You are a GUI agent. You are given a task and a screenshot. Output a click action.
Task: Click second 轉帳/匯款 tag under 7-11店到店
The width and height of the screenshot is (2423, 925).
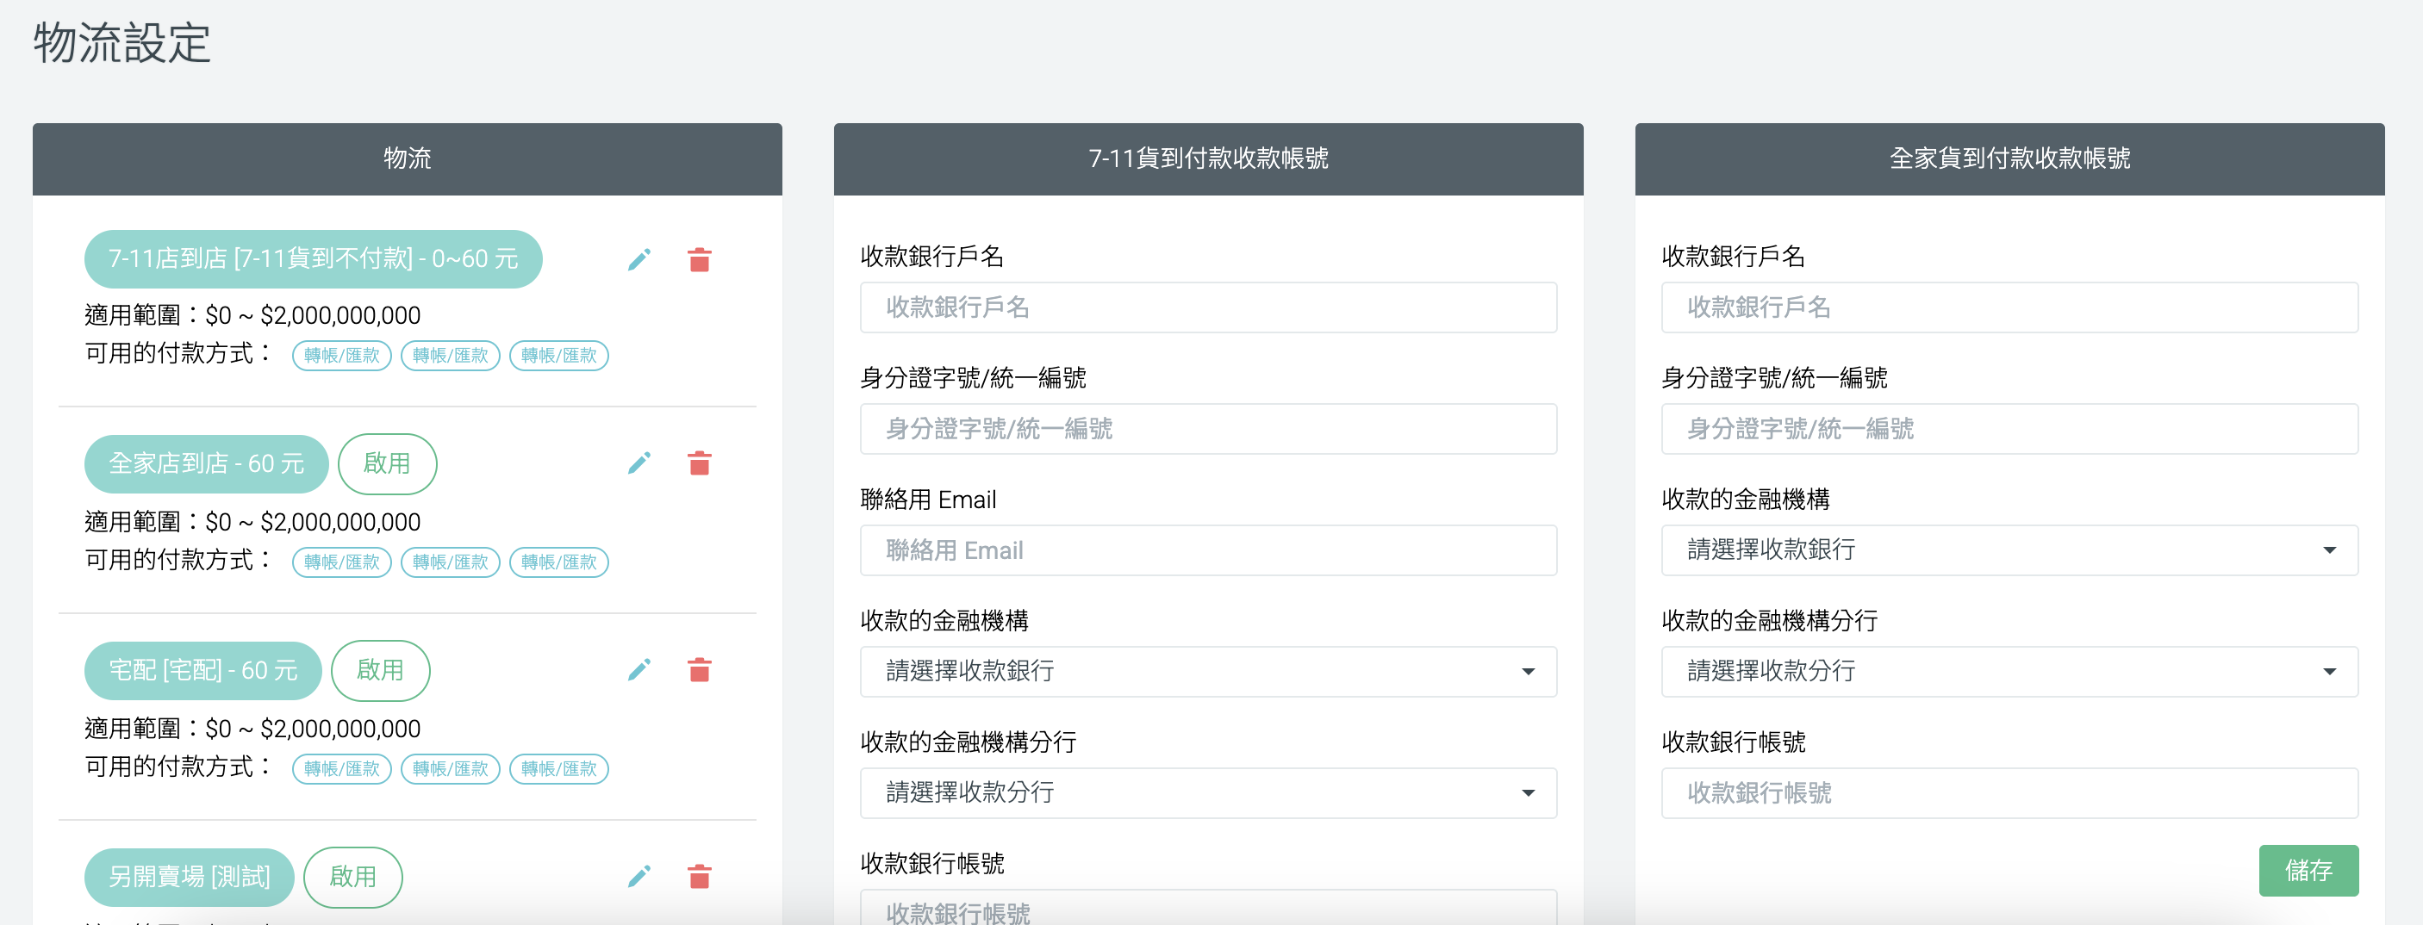[x=451, y=356]
